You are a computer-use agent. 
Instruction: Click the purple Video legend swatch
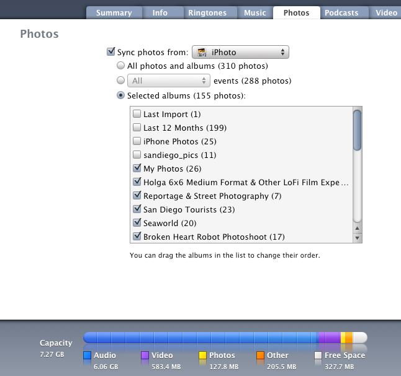145,355
